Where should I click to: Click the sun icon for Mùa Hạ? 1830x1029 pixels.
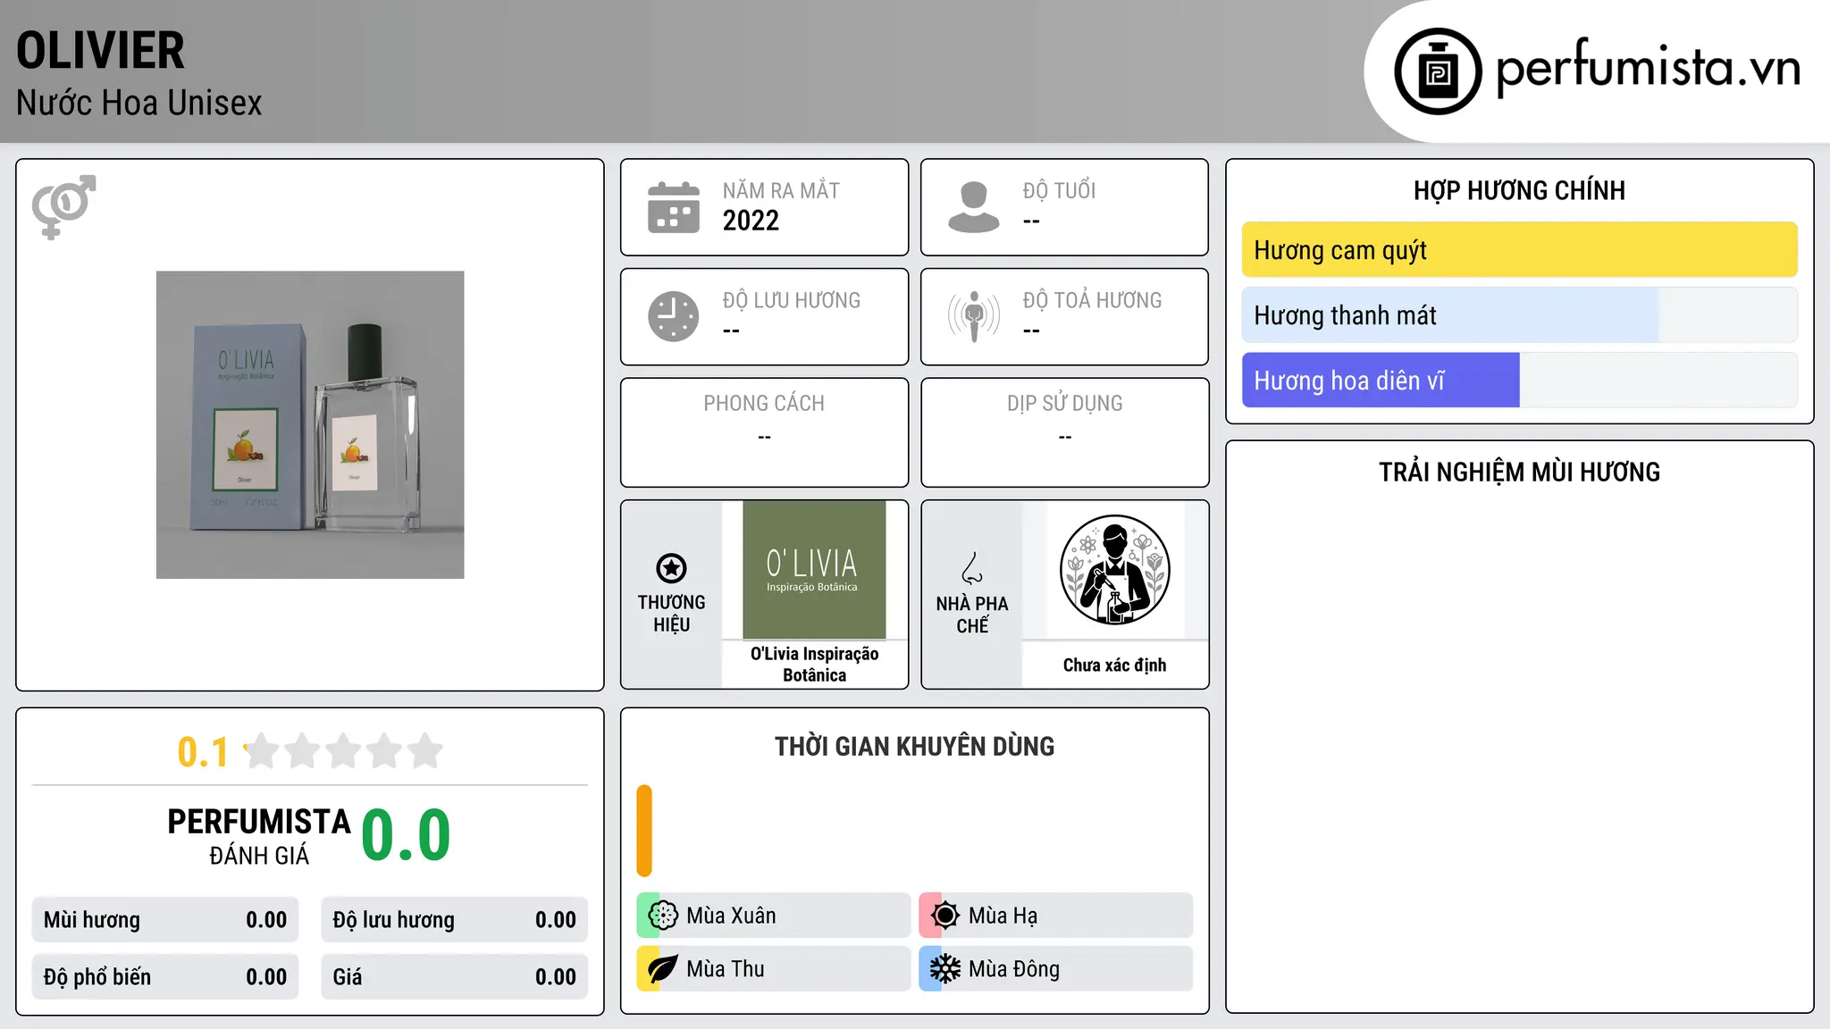[x=945, y=916]
